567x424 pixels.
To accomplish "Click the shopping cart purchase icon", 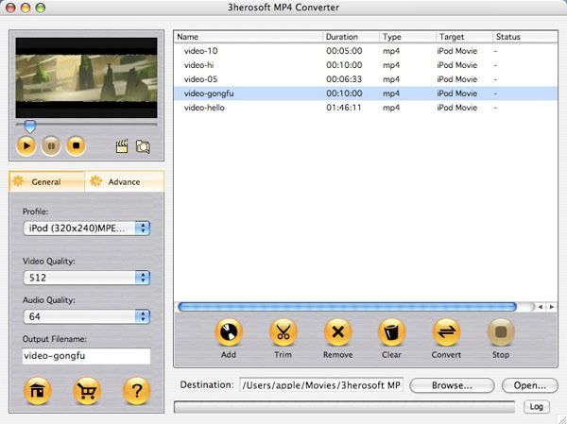I will [x=87, y=391].
